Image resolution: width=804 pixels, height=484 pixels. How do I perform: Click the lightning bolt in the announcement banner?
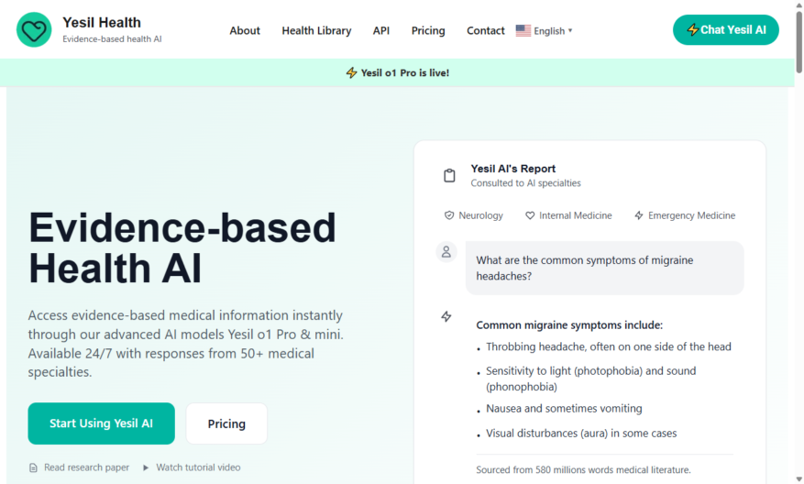(x=351, y=72)
